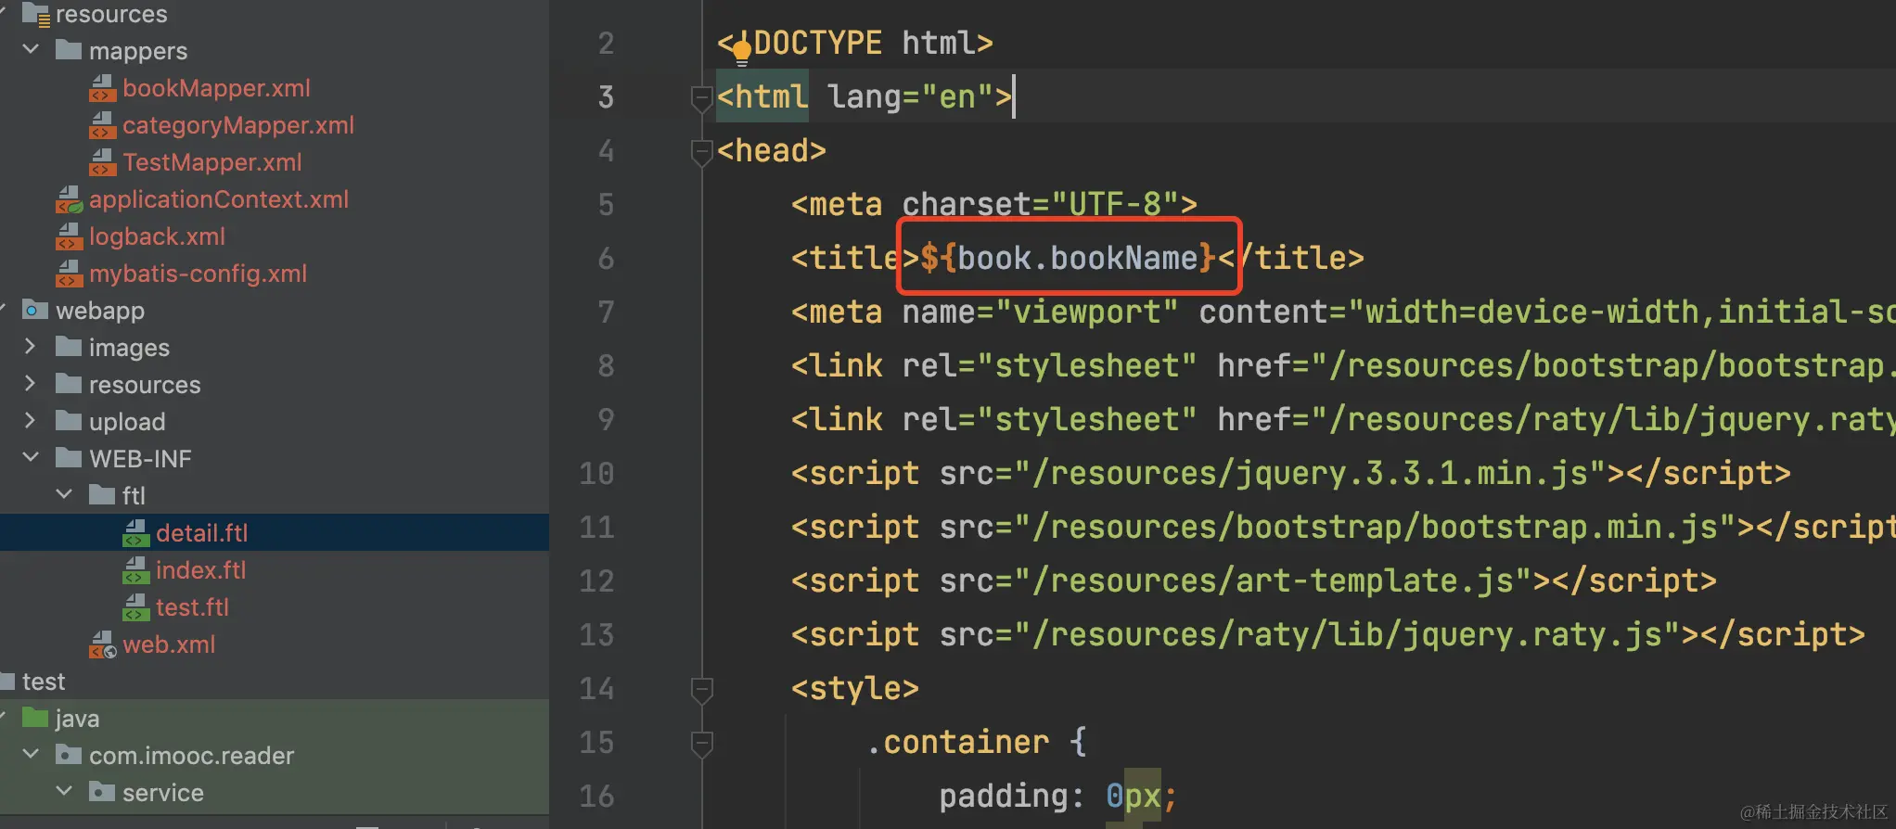Click the web.xml deployment descriptor icon
The image size is (1896, 829).
(102, 644)
